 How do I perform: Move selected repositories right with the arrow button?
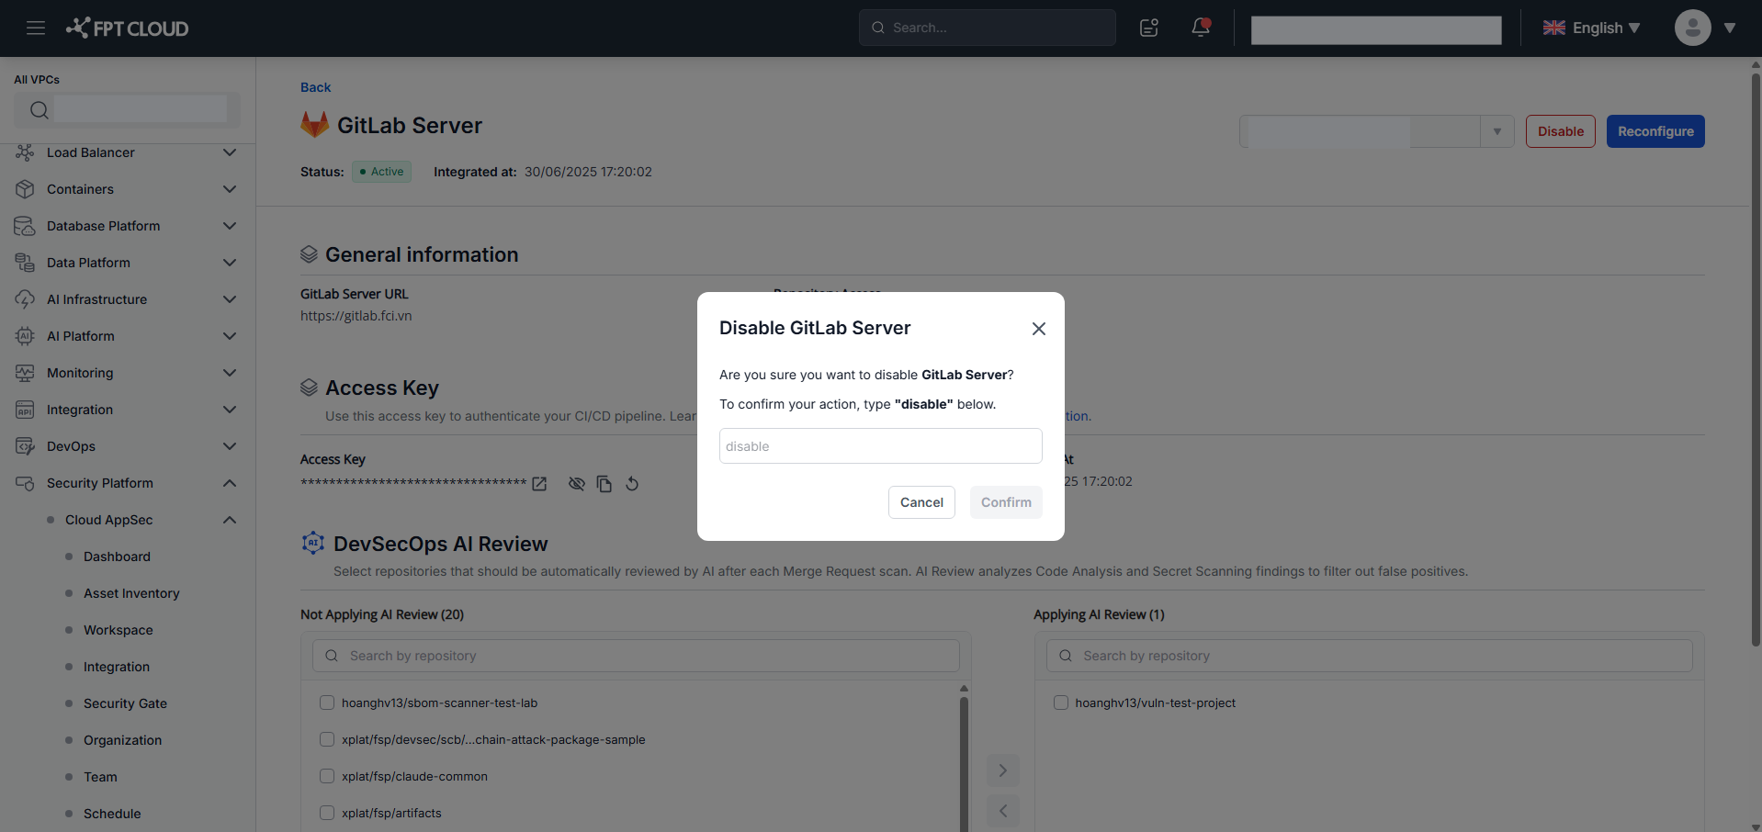point(1003,770)
